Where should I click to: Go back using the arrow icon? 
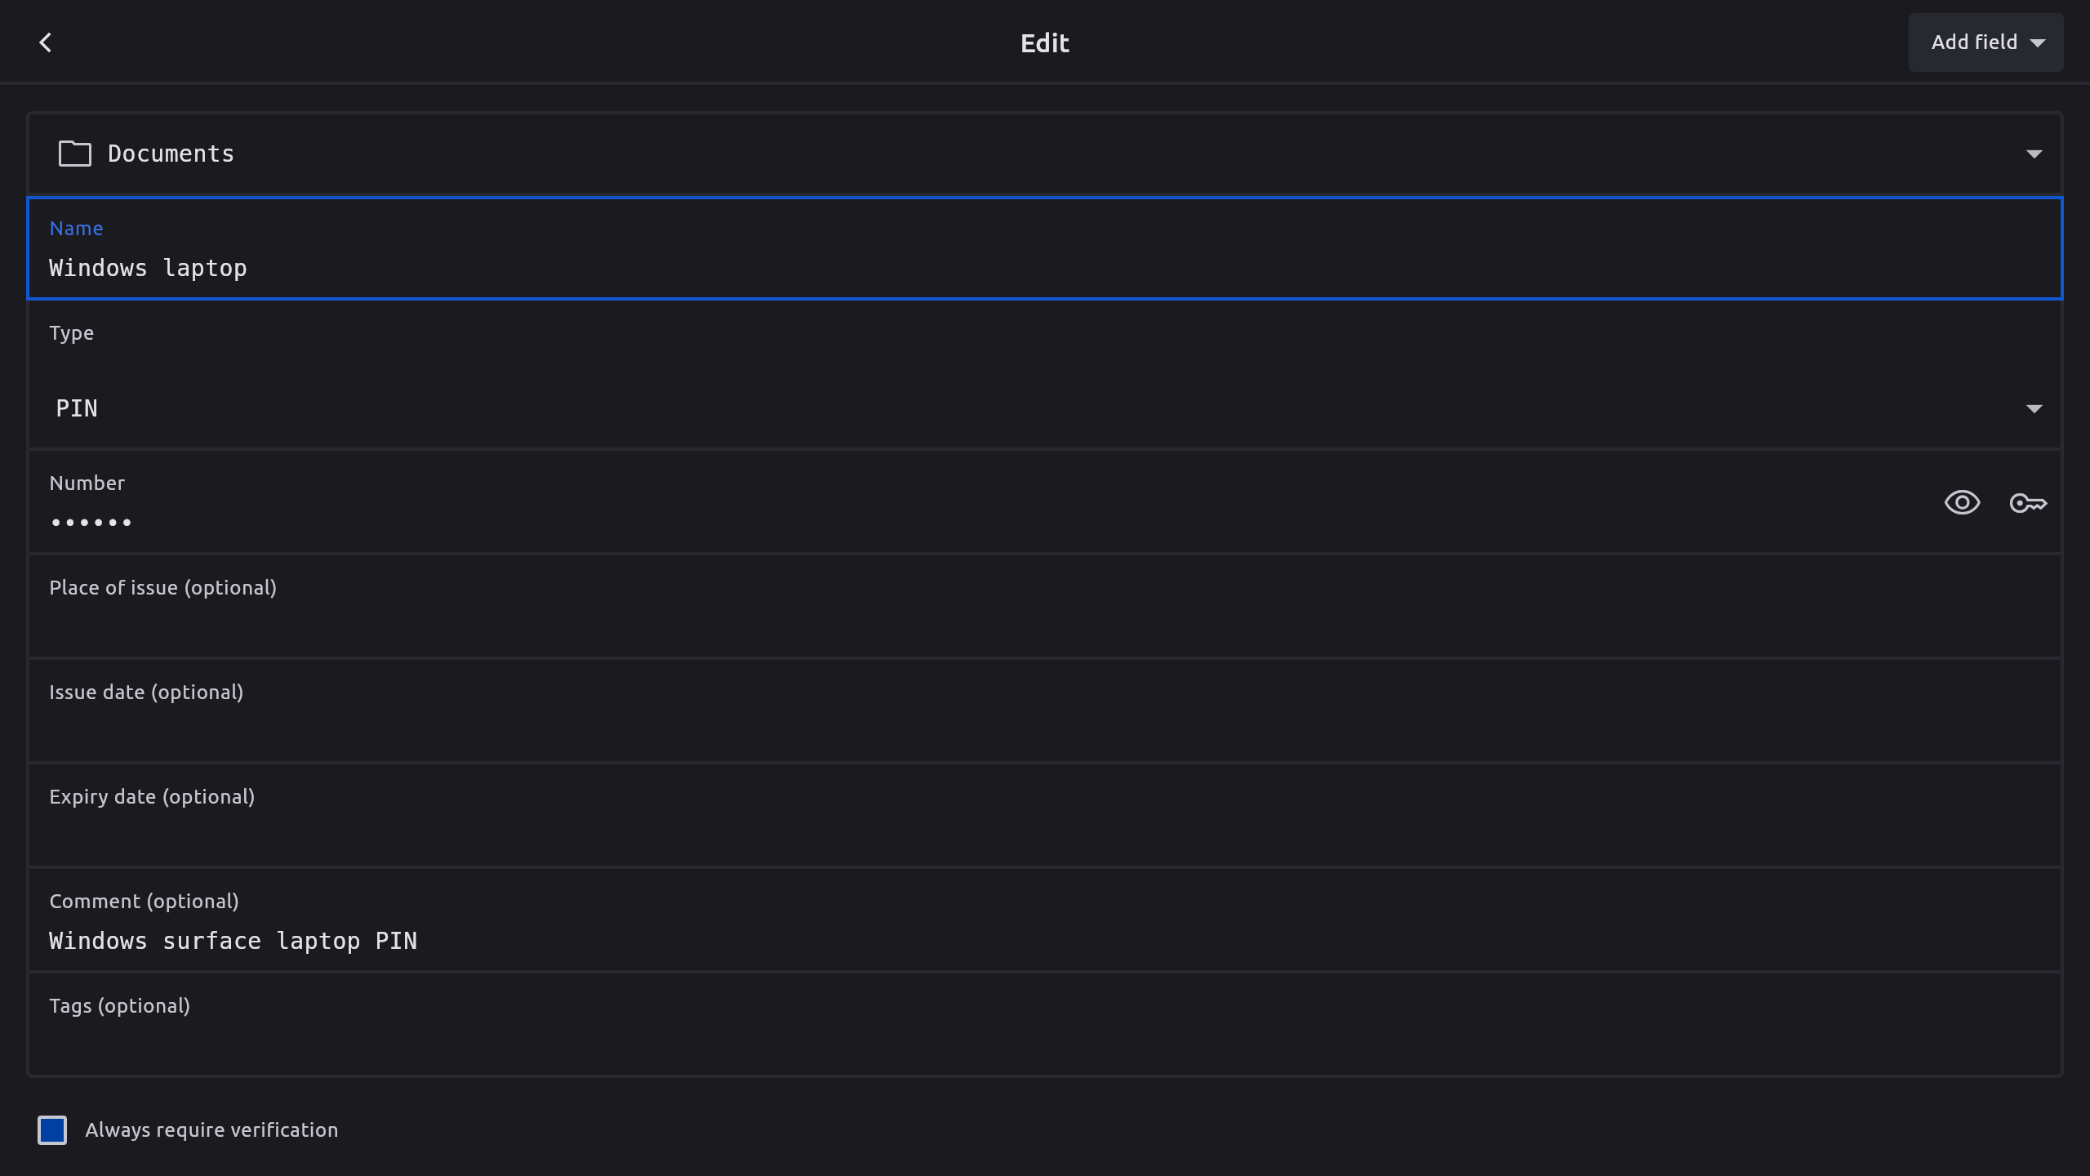(46, 42)
